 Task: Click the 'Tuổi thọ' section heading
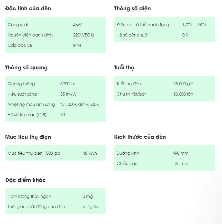(x=124, y=68)
